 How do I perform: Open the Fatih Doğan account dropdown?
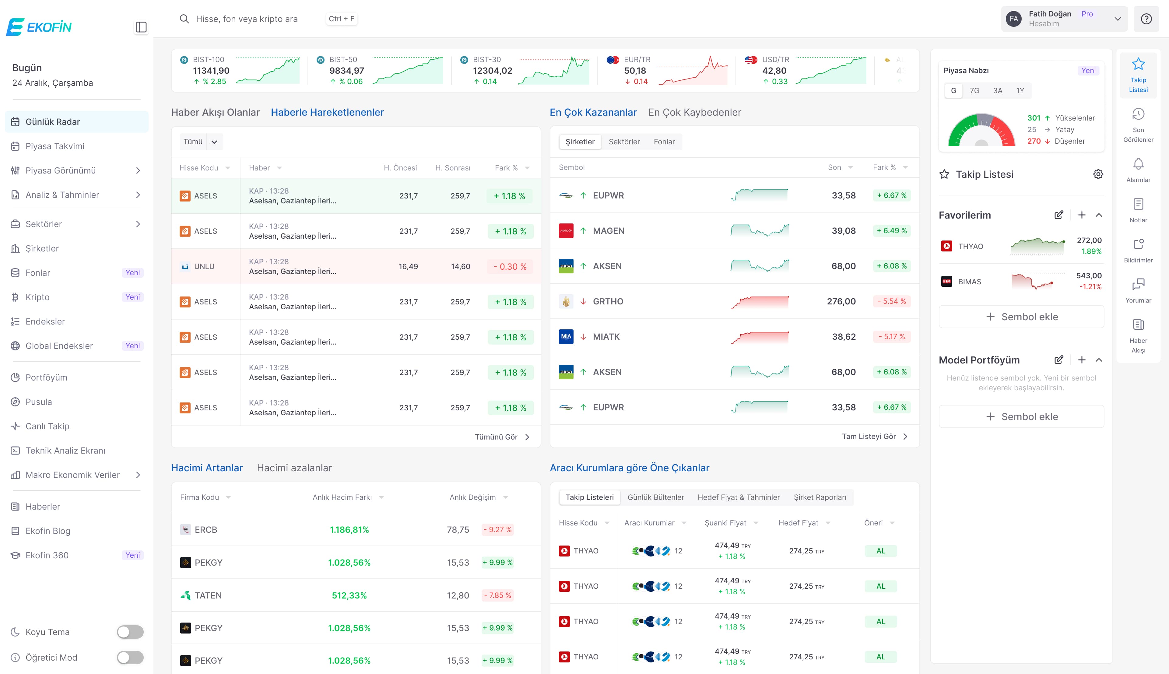tap(1064, 19)
